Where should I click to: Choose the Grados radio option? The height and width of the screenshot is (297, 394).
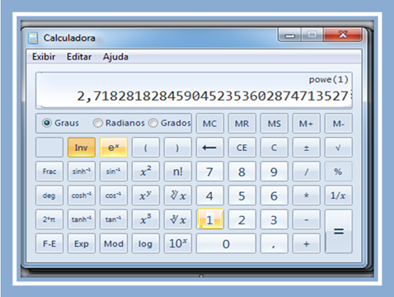pos(153,123)
